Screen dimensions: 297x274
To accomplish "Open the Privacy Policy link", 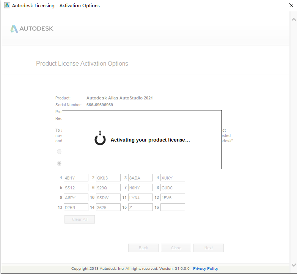I will pos(206,269).
